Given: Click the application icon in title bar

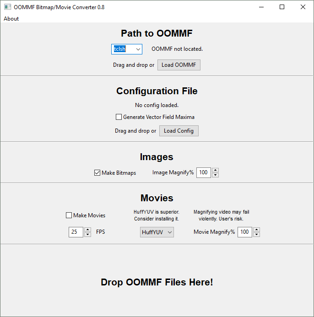Looking at the screenshot, I should point(7,7).
